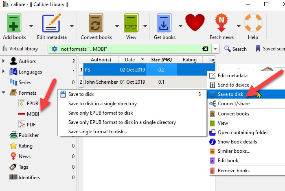Choose Save to disk in right context menu
The height and width of the screenshot is (191, 285).
pyautogui.click(x=246, y=94)
